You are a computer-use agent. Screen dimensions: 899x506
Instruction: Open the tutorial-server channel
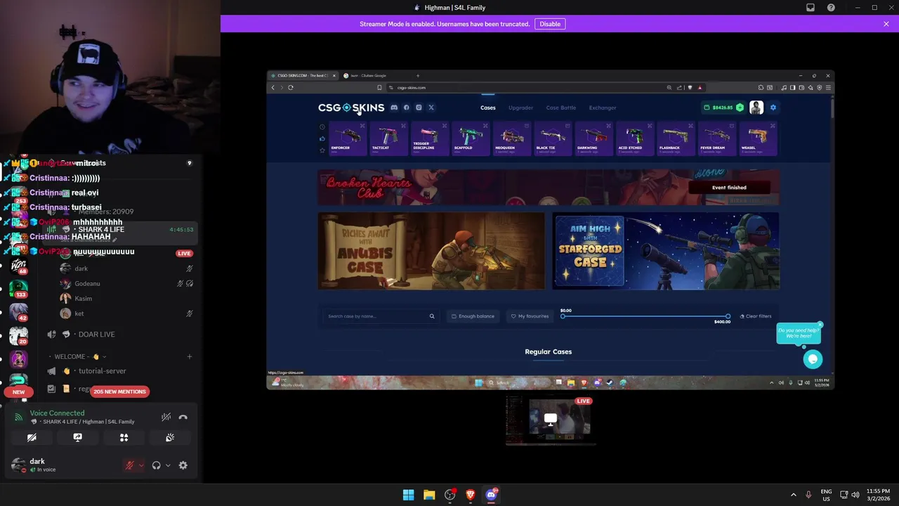tap(102, 371)
